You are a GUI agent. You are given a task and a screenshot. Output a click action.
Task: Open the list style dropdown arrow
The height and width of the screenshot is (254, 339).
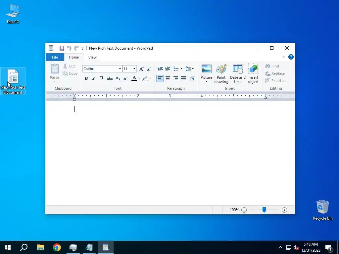[x=182, y=69]
